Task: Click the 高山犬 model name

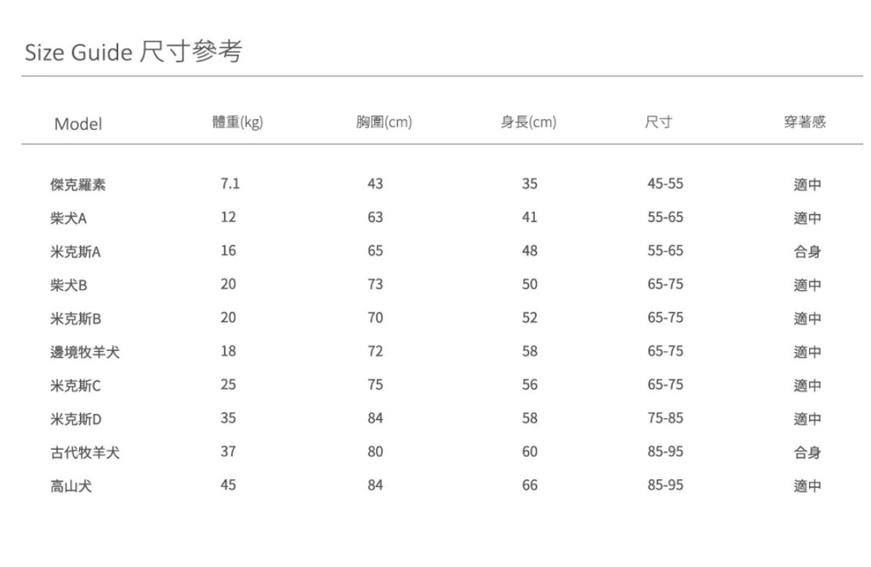Action: 71,486
